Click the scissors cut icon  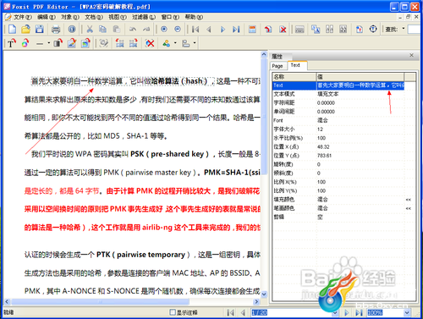(90, 29)
